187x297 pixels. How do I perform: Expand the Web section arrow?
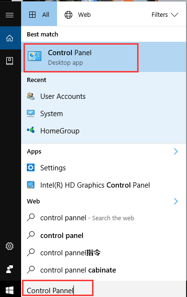point(175,201)
